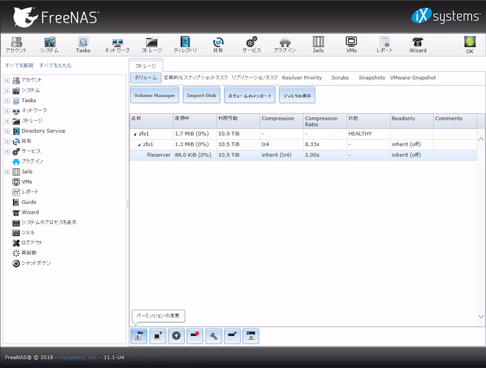The image size is (486, 368).
Task: Open the iXsystems, Inc. footer link
Action: pyautogui.click(x=78, y=357)
